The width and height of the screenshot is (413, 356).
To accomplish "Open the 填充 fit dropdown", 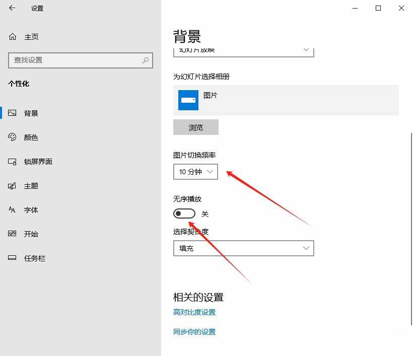I will point(244,248).
